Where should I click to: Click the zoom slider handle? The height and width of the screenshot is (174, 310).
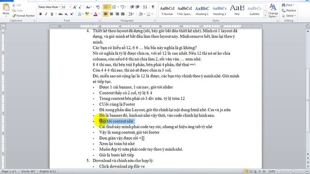[x=294, y=172]
